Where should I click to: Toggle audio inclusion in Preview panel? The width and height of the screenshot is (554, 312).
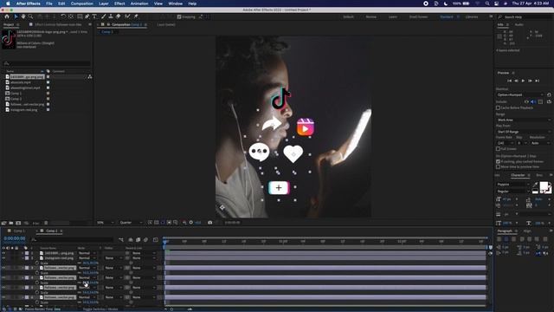533,101
